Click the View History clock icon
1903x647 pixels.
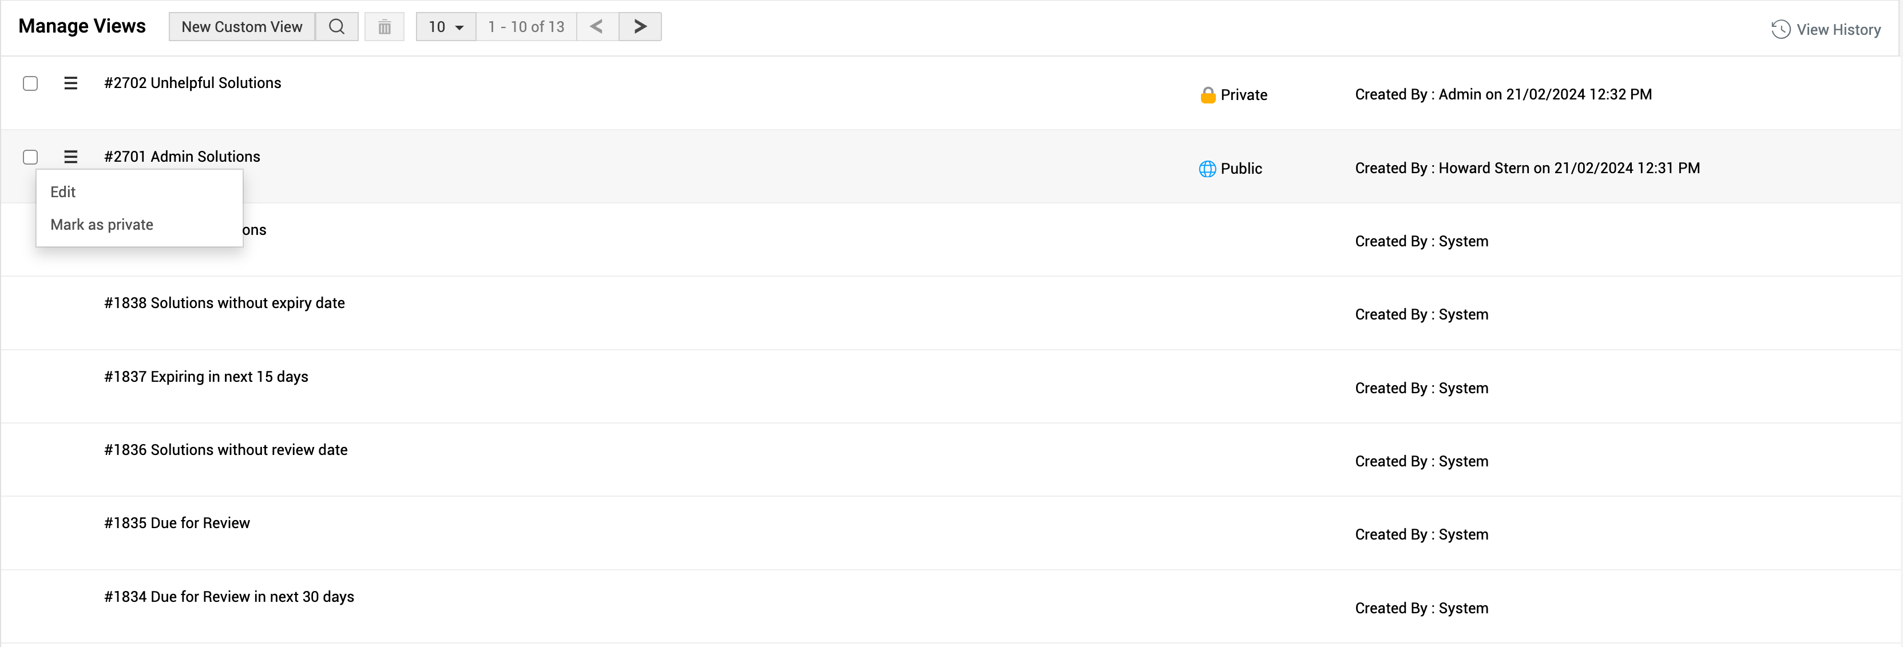[x=1781, y=30]
